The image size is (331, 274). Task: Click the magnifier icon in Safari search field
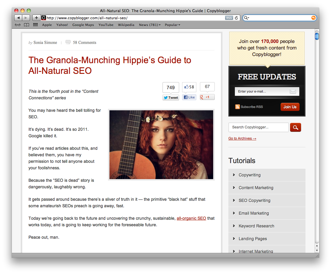tap(246, 18)
